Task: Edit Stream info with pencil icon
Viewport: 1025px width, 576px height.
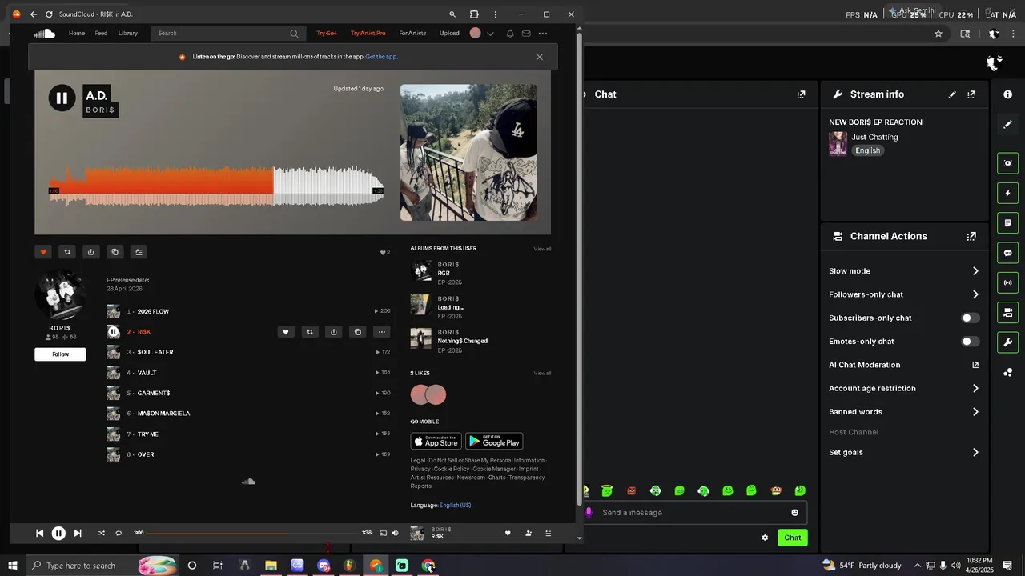Action: click(x=952, y=94)
